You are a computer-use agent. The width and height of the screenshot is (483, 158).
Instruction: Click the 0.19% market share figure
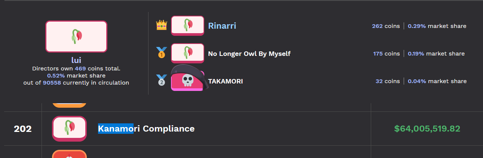tap(416, 54)
